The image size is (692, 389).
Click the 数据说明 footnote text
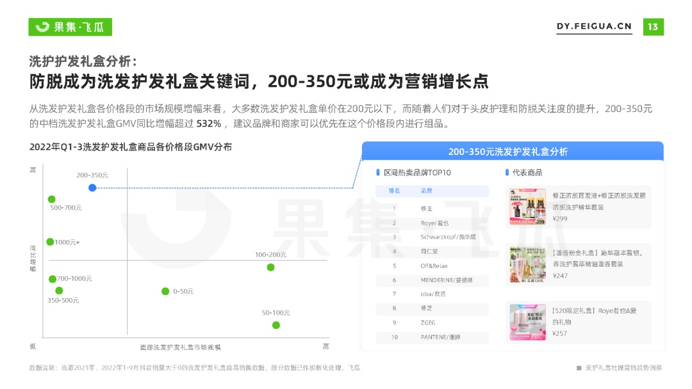(x=195, y=368)
